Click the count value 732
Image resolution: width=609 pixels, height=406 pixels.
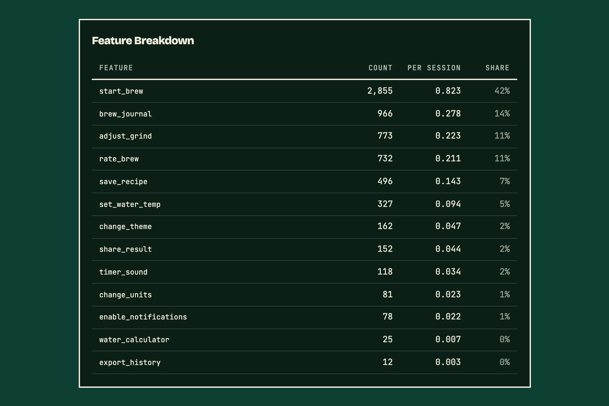click(385, 158)
